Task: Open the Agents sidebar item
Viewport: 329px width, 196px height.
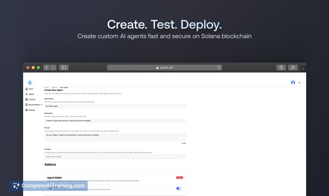Action: [30, 94]
